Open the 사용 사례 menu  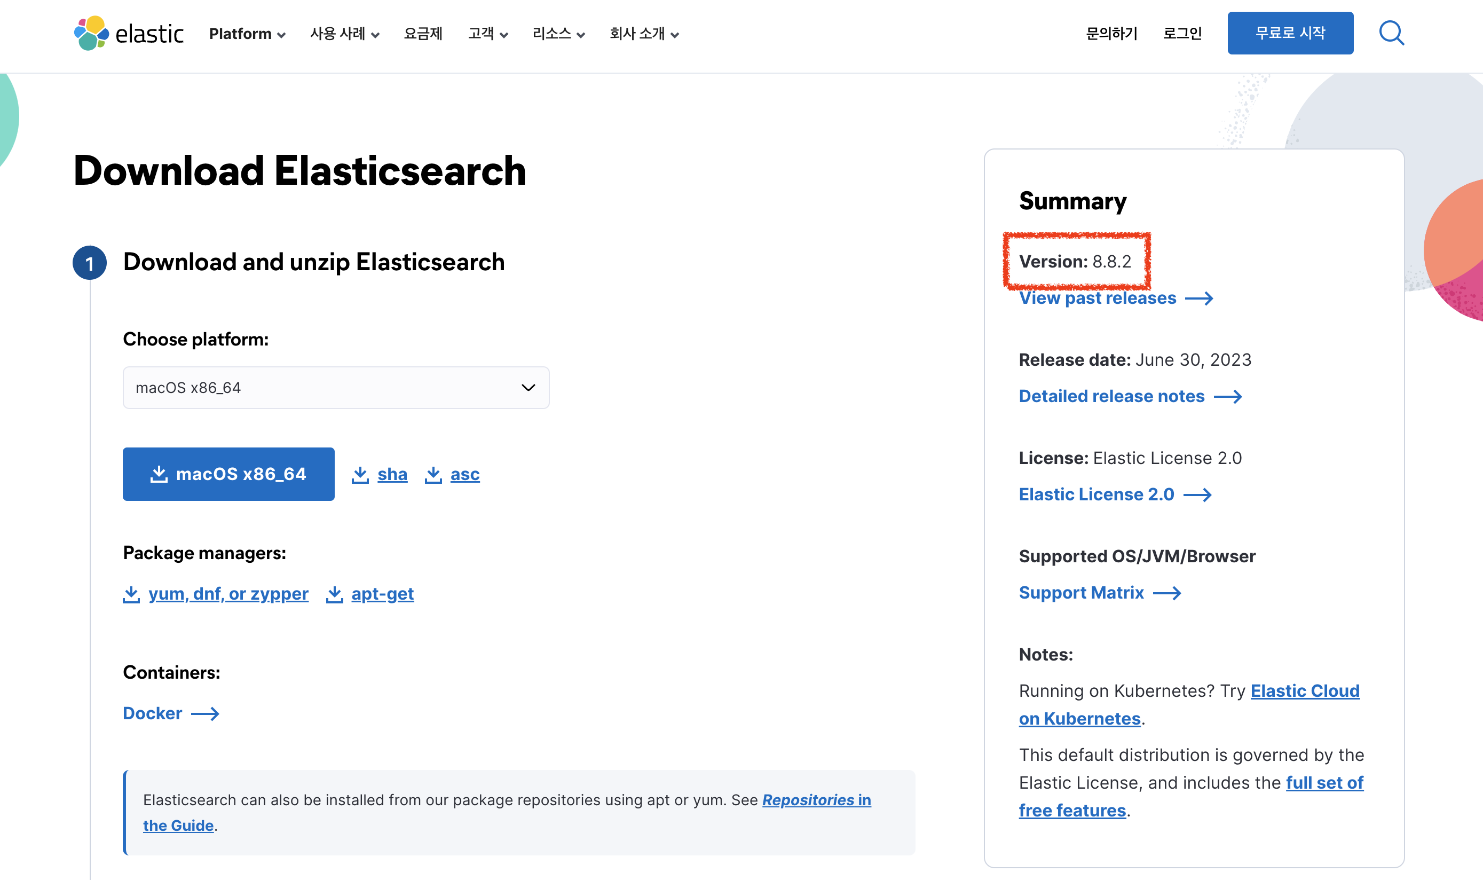pyautogui.click(x=344, y=34)
